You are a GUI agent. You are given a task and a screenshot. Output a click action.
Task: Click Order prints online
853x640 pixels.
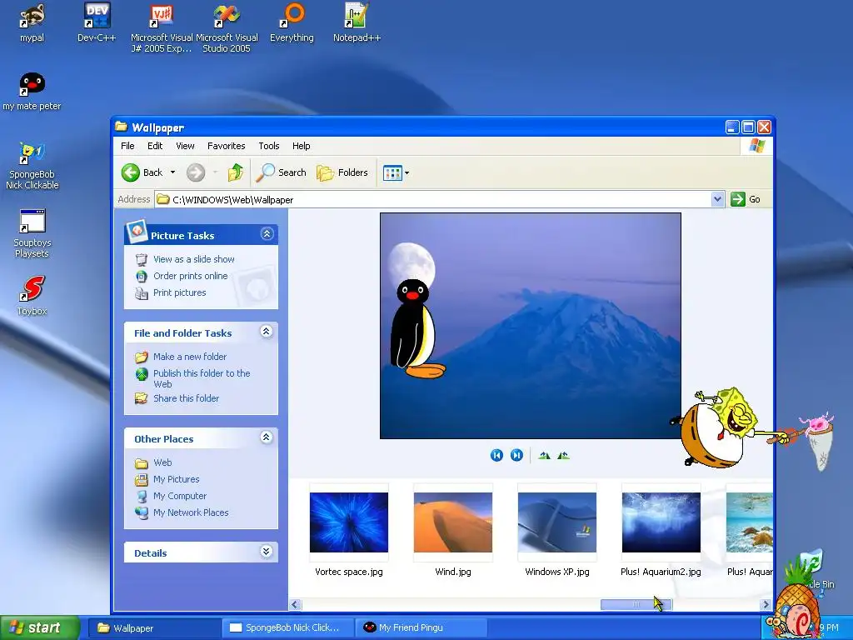(191, 276)
